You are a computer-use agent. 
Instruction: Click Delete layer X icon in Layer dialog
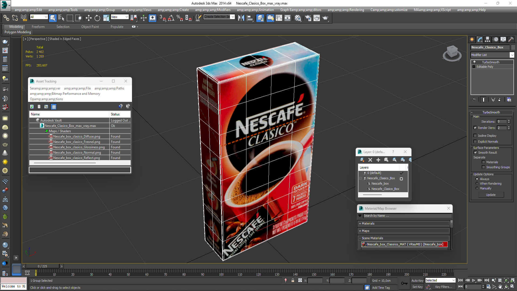[x=370, y=160]
